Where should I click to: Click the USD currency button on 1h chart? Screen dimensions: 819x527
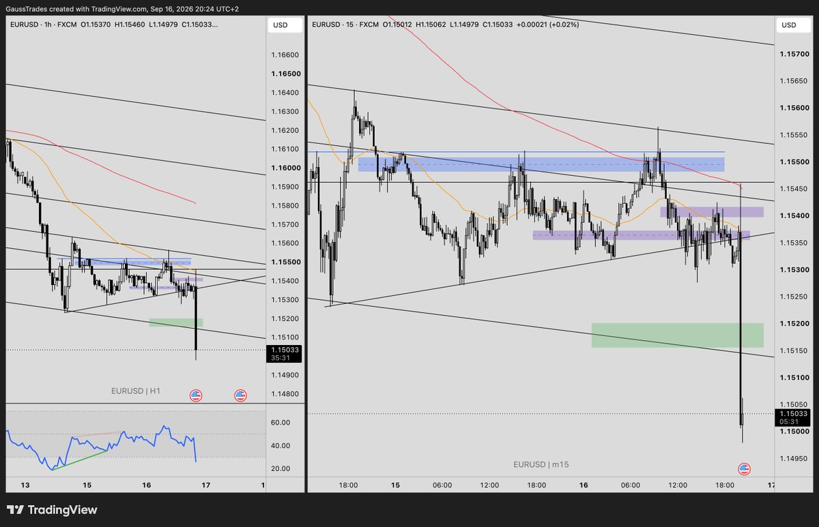pyautogui.click(x=285, y=25)
